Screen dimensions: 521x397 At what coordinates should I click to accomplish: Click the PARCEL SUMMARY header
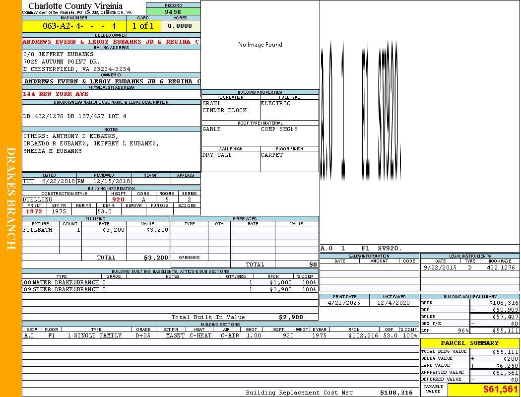469,343
